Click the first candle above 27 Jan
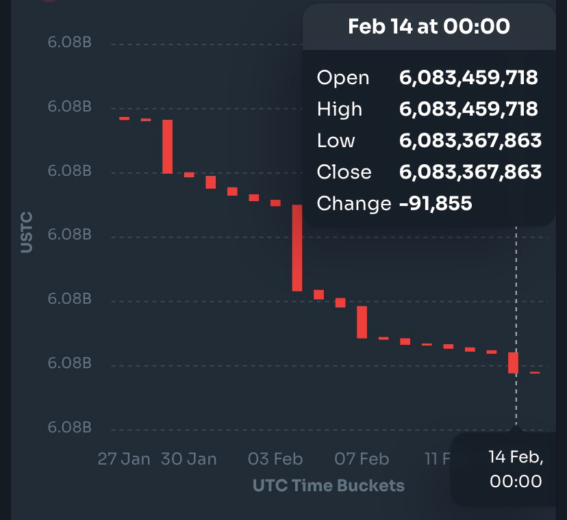The image size is (567, 520). pyautogui.click(x=124, y=118)
